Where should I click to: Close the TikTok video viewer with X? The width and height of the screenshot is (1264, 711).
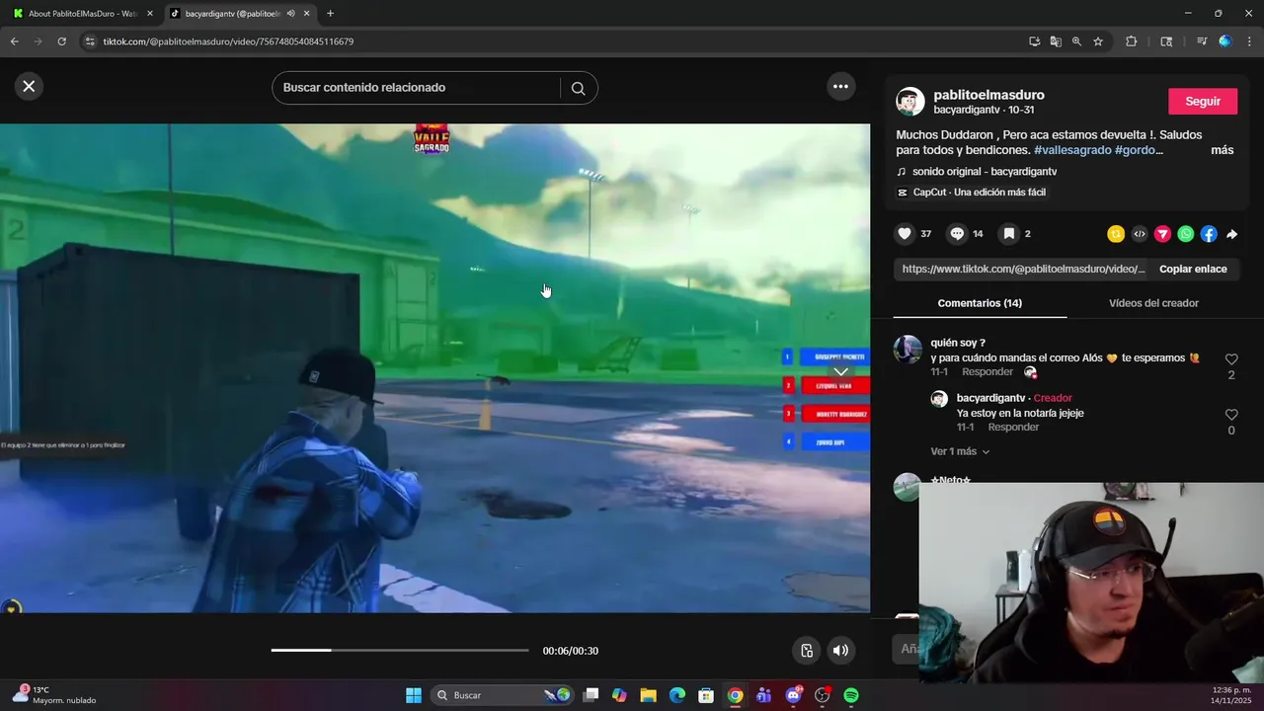pyautogui.click(x=29, y=86)
